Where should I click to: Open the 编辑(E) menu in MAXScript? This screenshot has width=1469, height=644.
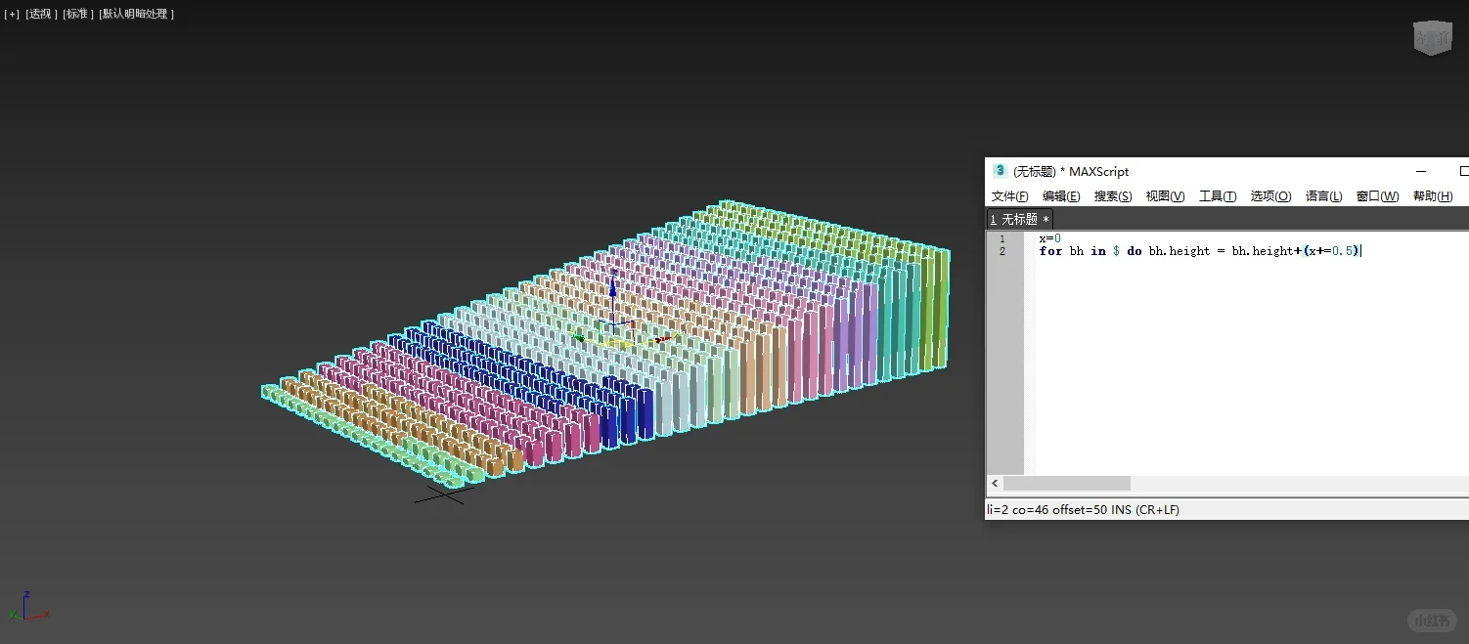coord(1060,195)
